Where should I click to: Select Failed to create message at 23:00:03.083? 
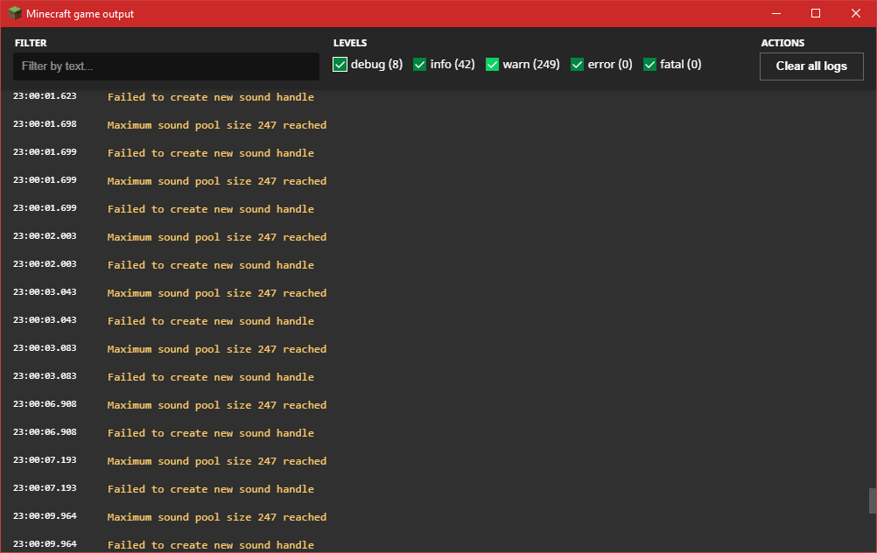211,377
